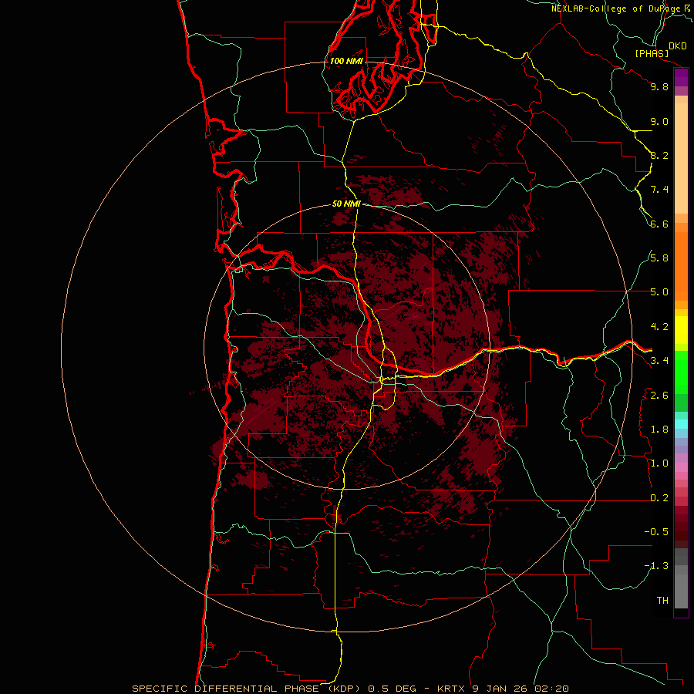Click the 7.4 value on the color scale

pos(659,190)
